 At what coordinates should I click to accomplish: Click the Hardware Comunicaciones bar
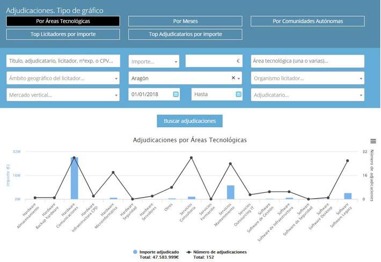point(75,178)
